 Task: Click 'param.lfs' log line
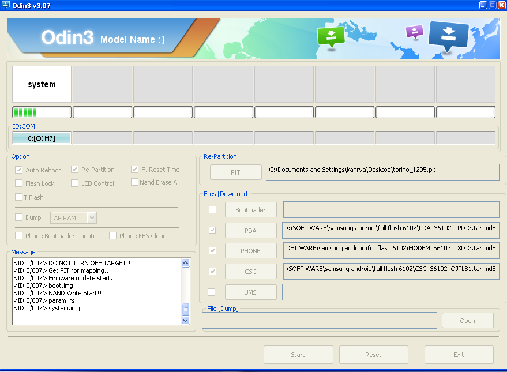tap(44, 300)
